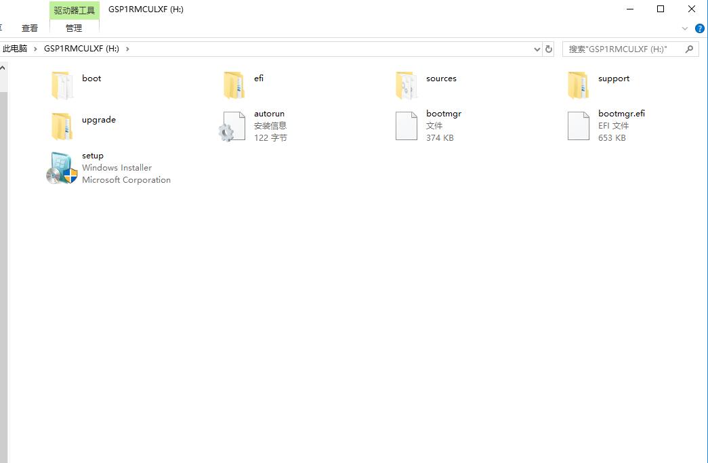708x463 pixels.
Task: Open the sources folder
Action: [441, 78]
